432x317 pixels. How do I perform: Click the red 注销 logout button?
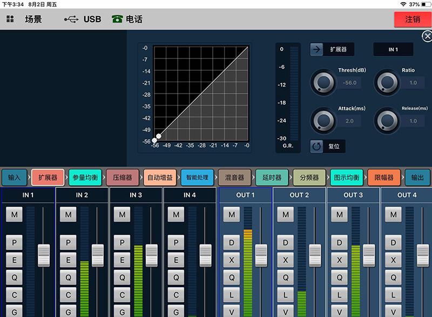412,19
